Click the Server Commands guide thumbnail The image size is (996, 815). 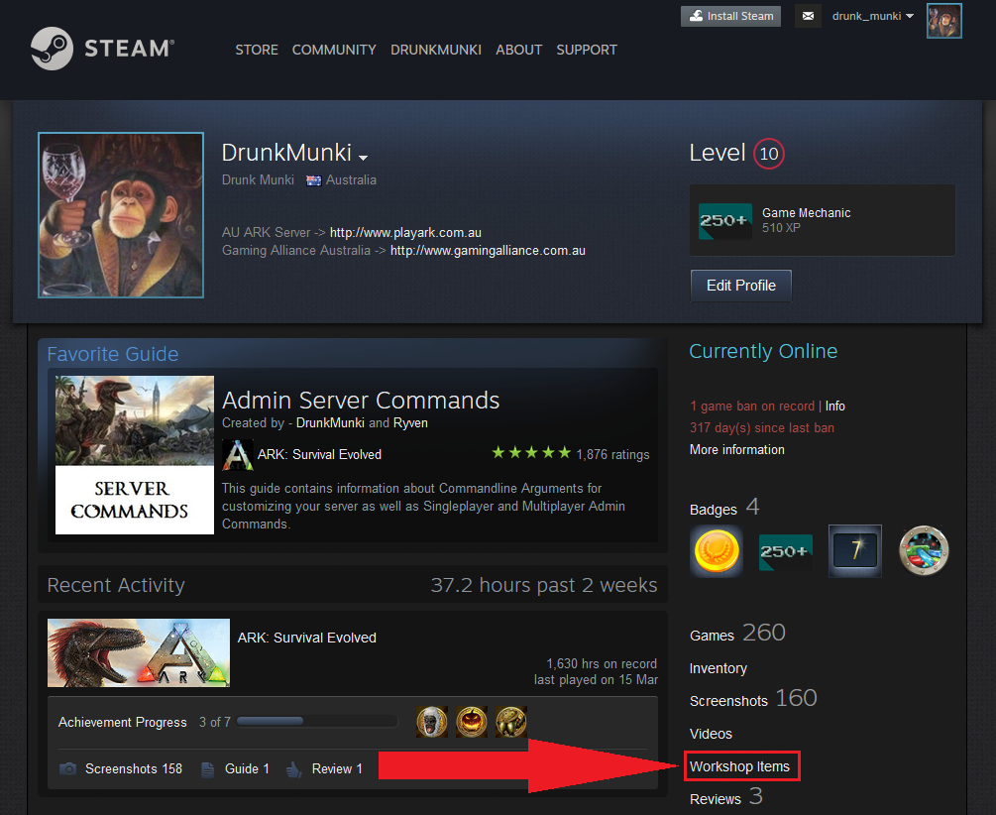pos(135,455)
